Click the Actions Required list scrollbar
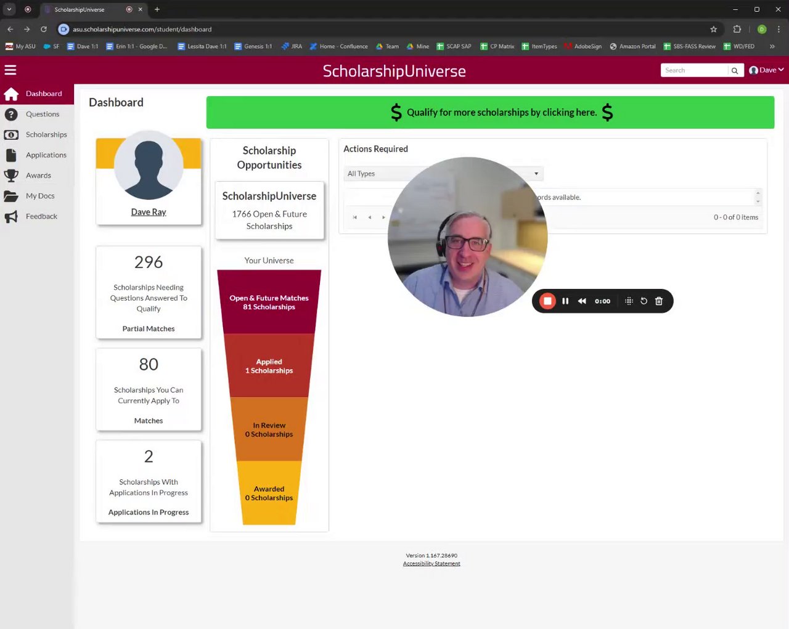The image size is (789, 629). (758, 197)
